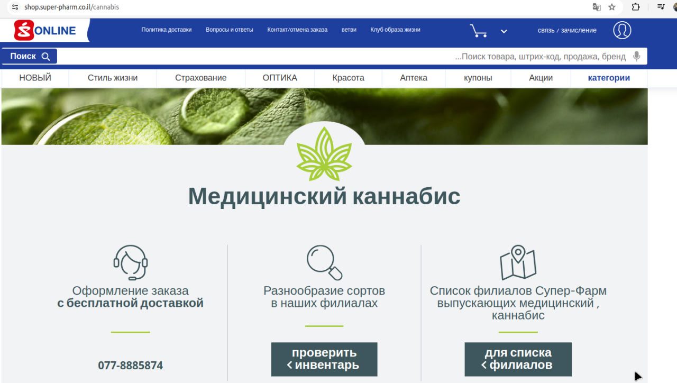Open the browser media controls icon

point(661,7)
